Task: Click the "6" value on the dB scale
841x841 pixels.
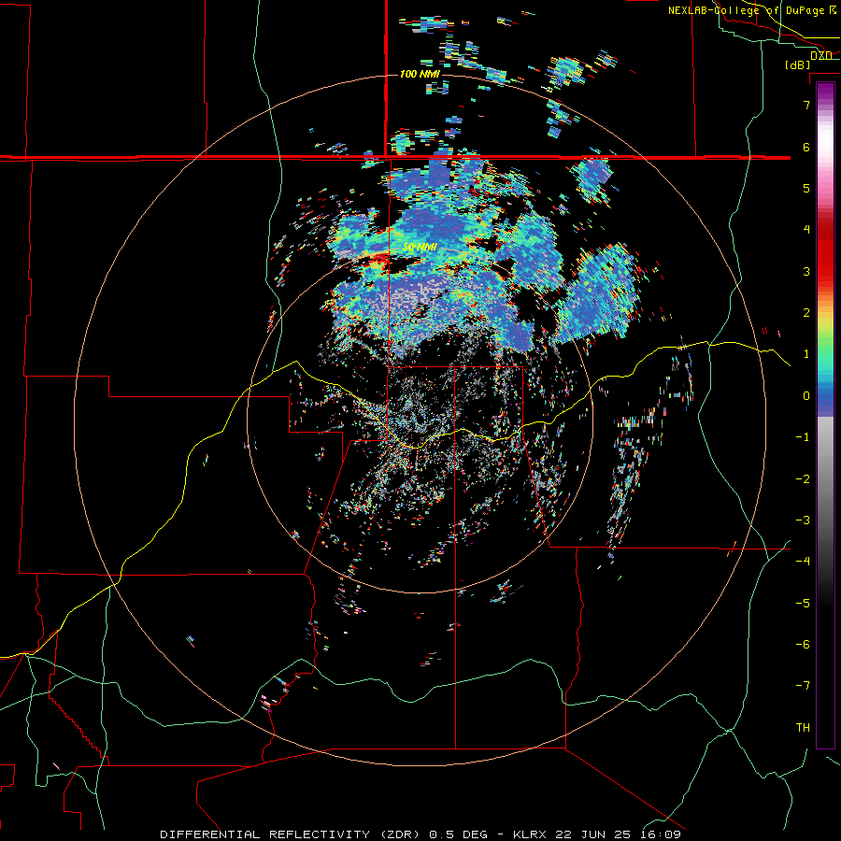Action: click(806, 147)
